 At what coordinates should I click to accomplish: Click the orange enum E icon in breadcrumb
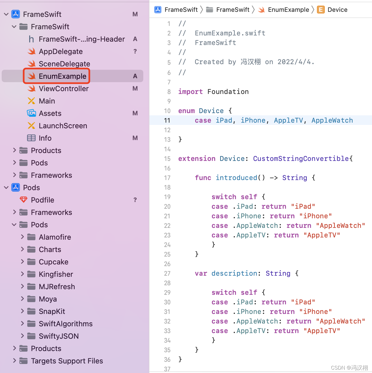pyautogui.click(x=321, y=10)
